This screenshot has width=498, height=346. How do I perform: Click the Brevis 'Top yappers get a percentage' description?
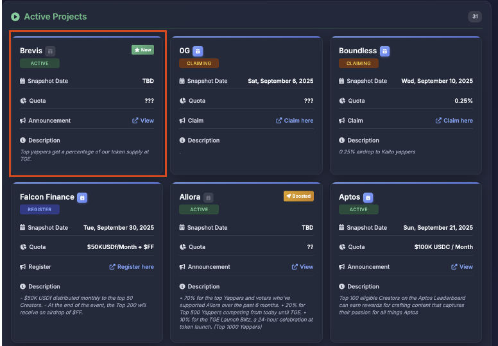coord(85,155)
